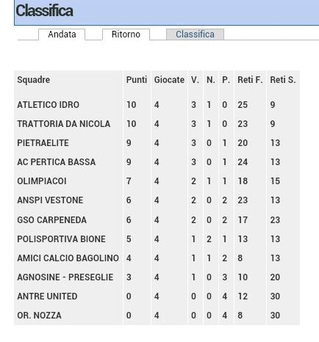Click the PIETRAELITE team name
The height and width of the screenshot is (342, 319).
[x=43, y=143]
